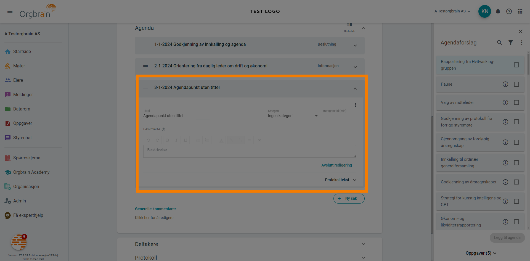Click Generelle kommentarer heading link
The width and height of the screenshot is (530, 261).
tap(155, 209)
